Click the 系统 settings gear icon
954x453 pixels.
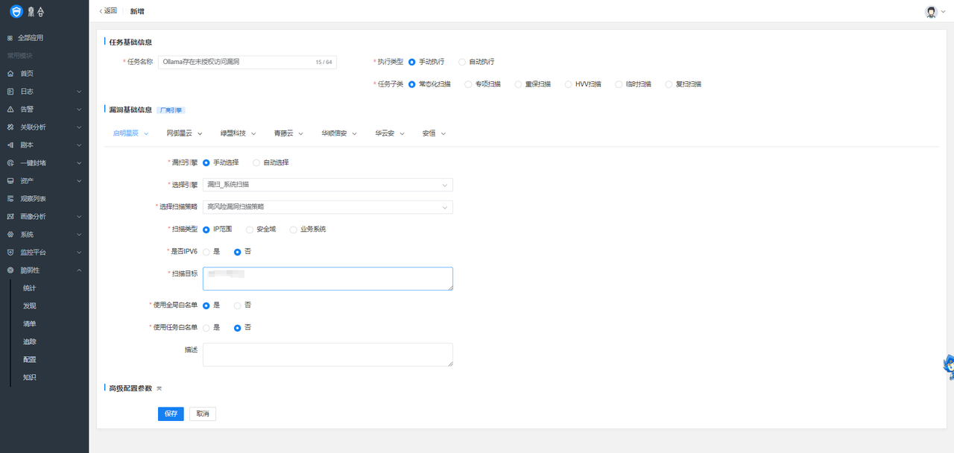(10, 235)
